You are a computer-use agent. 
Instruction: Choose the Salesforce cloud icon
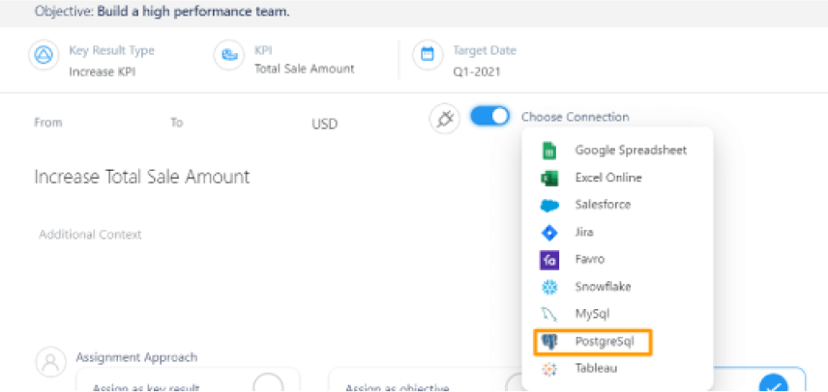[549, 206]
